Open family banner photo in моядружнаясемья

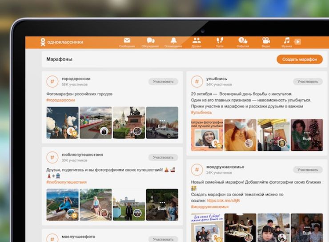(x=207, y=227)
